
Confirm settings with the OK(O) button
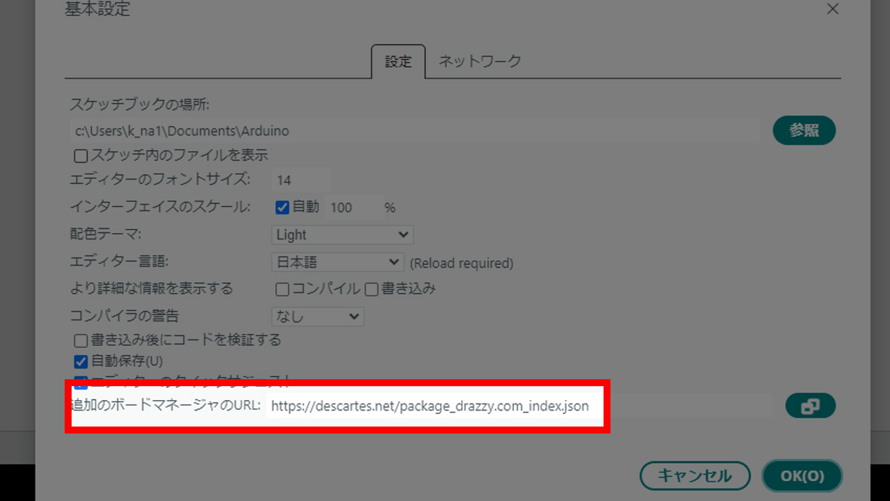pos(802,476)
